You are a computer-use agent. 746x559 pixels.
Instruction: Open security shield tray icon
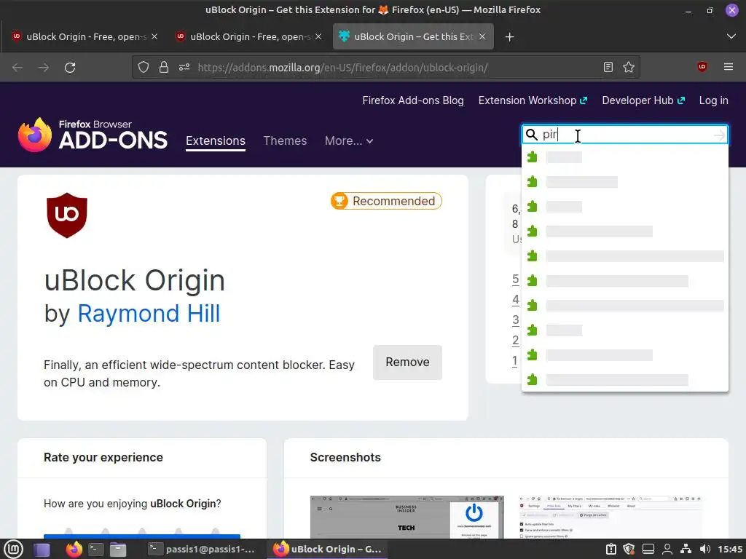pyautogui.click(x=629, y=550)
